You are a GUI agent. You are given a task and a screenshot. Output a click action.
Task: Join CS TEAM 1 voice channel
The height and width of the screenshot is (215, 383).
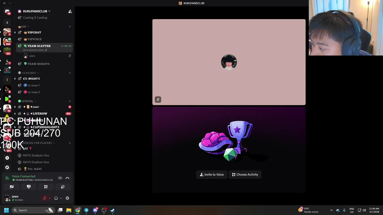coord(45,85)
